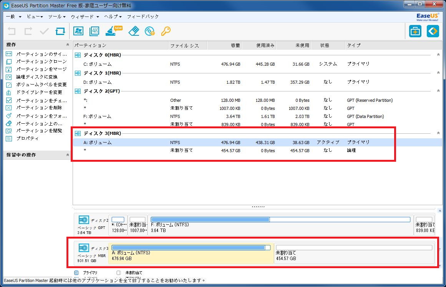Select A: ボリューム block in disk map
This screenshot has height=287, width=446.
[x=191, y=253]
